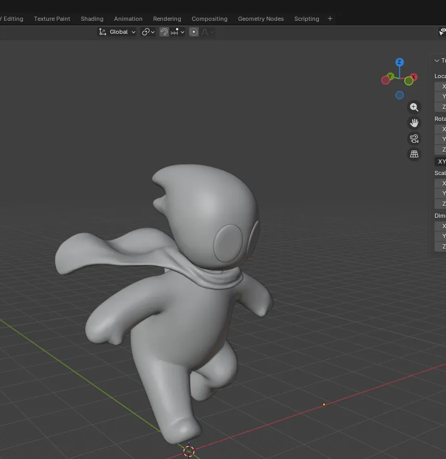Open the transform pivot point dropdown
The width and height of the screenshot is (446, 459).
point(148,32)
